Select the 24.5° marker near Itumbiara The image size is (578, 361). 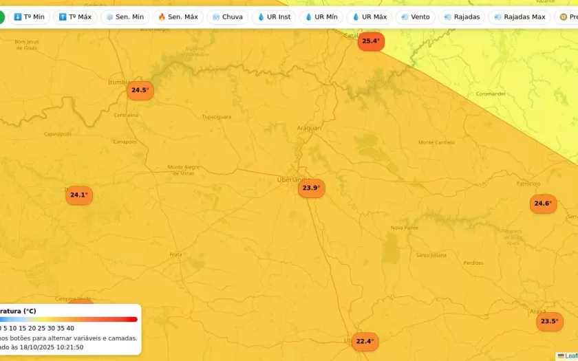(140, 90)
